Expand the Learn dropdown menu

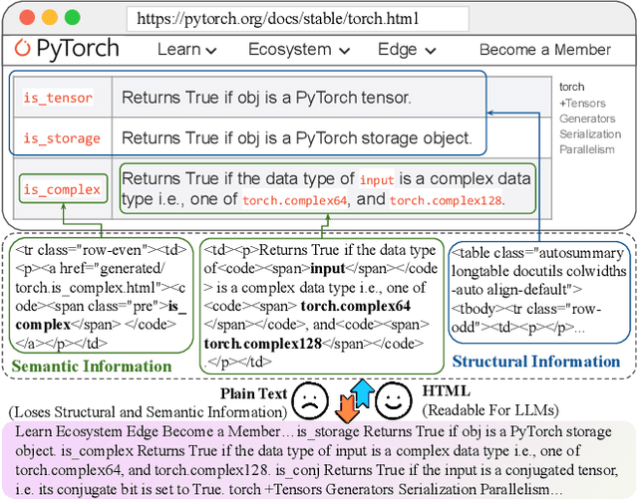(186, 49)
